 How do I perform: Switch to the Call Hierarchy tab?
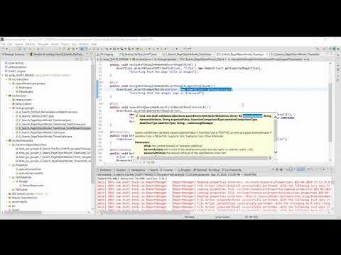coord(232,170)
